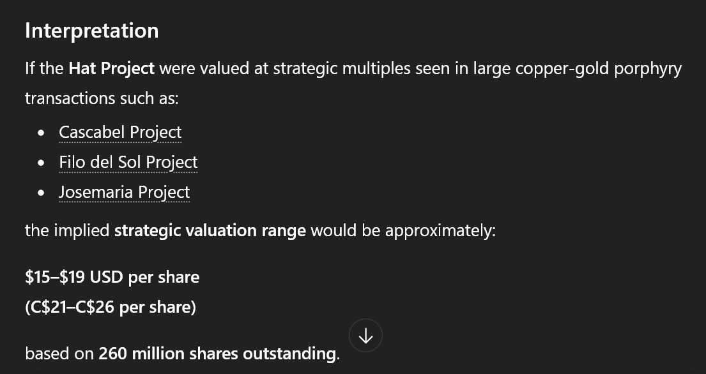Click the 'transactions such as:' text
Image resolution: width=706 pixels, height=374 pixels.
point(102,98)
